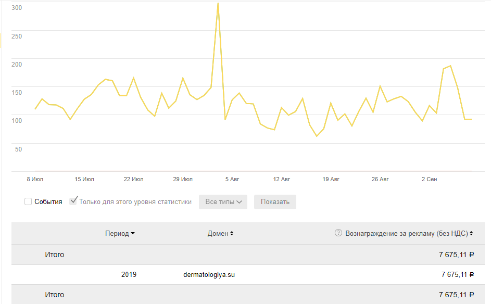Click the bottom Итого row label
The height and width of the screenshot is (304, 491).
55,295
